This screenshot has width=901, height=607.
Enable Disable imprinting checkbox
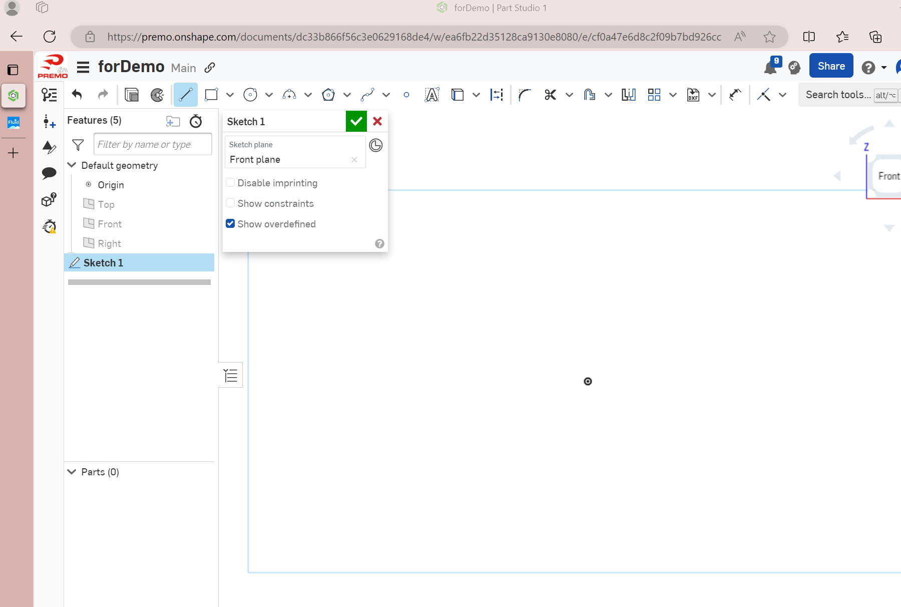[230, 183]
